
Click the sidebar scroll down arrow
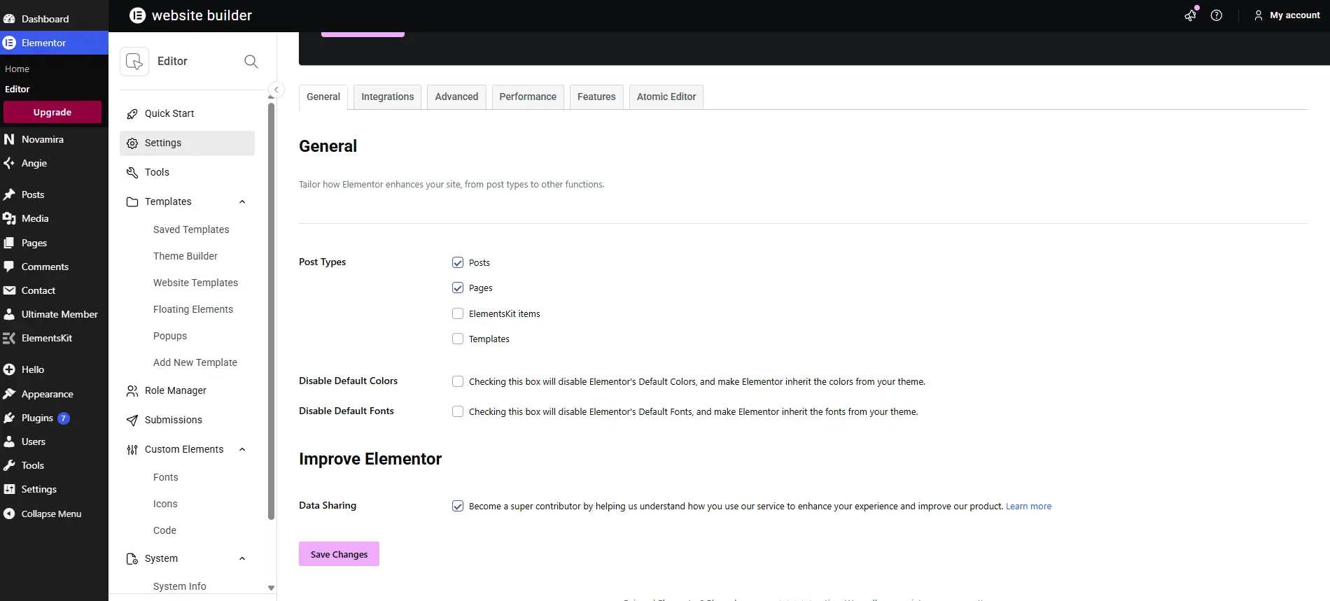pos(272,588)
